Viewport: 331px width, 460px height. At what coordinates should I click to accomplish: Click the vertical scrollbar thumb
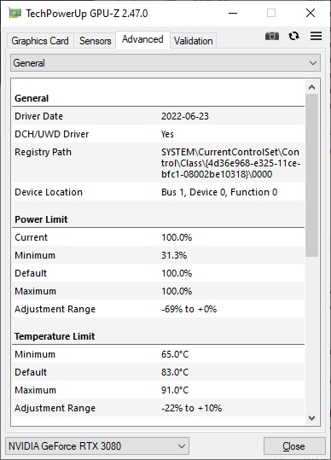click(312, 176)
